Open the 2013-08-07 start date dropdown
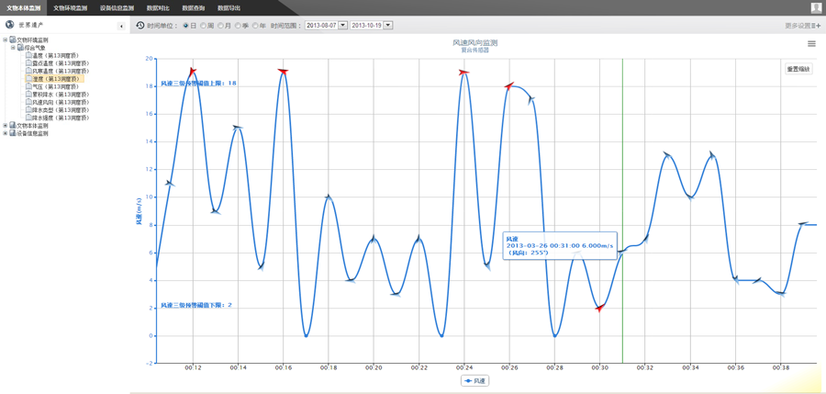 pyautogui.click(x=343, y=26)
